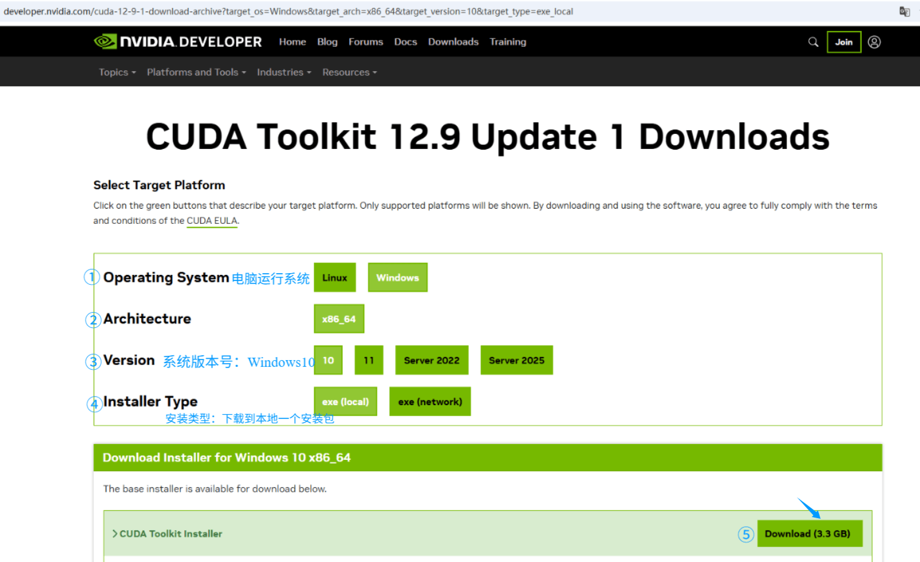Viewport: 920px width, 562px height.
Task: Click the NVIDIA Developer logo
Action: [x=178, y=41]
